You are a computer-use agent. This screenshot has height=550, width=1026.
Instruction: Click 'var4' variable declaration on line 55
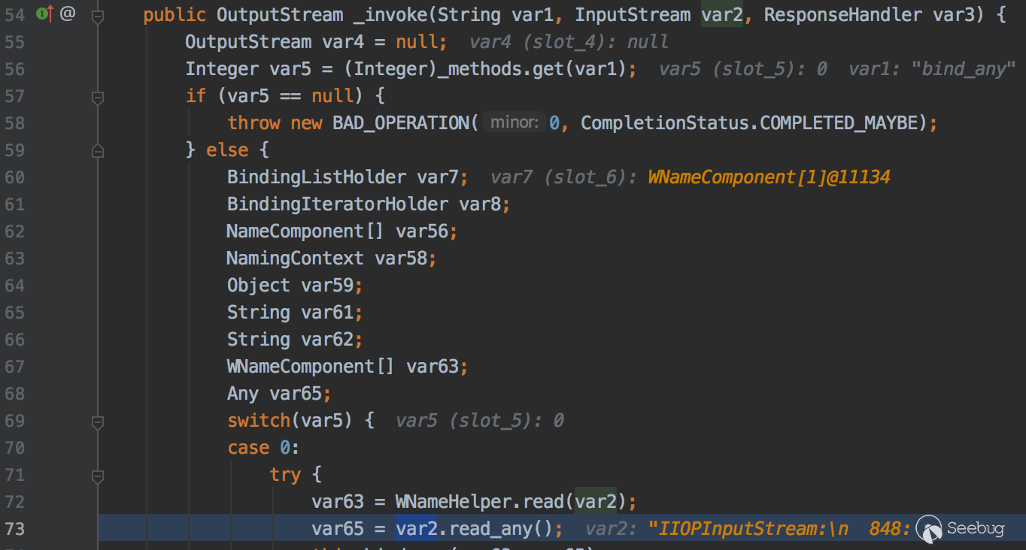coord(344,41)
